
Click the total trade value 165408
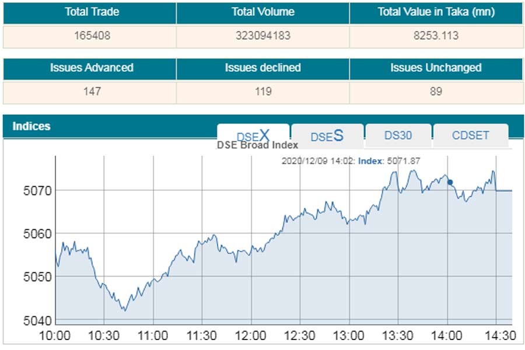pyautogui.click(x=92, y=36)
